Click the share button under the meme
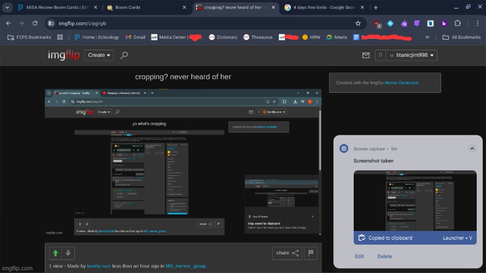 click(287, 253)
